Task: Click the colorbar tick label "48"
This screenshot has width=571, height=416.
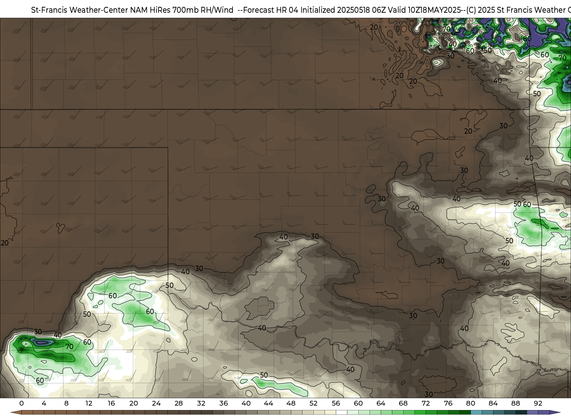Action: pos(291,403)
